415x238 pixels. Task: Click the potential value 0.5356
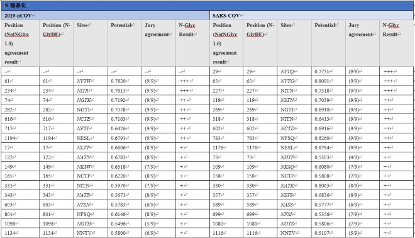322,214
